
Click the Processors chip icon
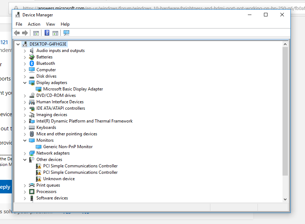(32, 192)
